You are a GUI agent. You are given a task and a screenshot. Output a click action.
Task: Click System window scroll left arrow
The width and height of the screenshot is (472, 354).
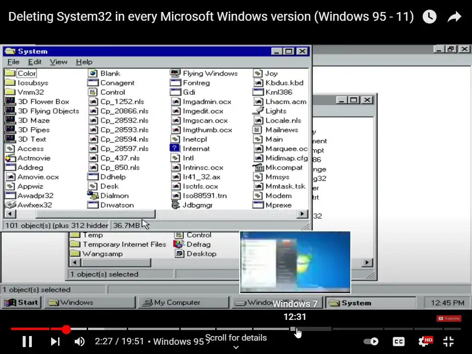10,214
